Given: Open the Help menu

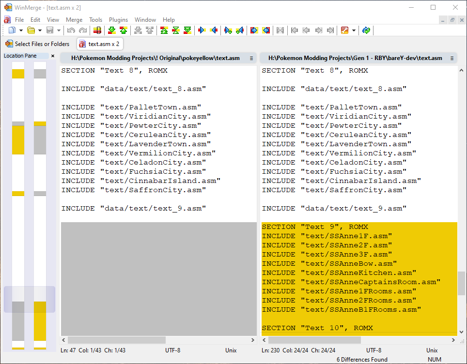Looking at the screenshot, I should pyautogui.click(x=169, y=20).
